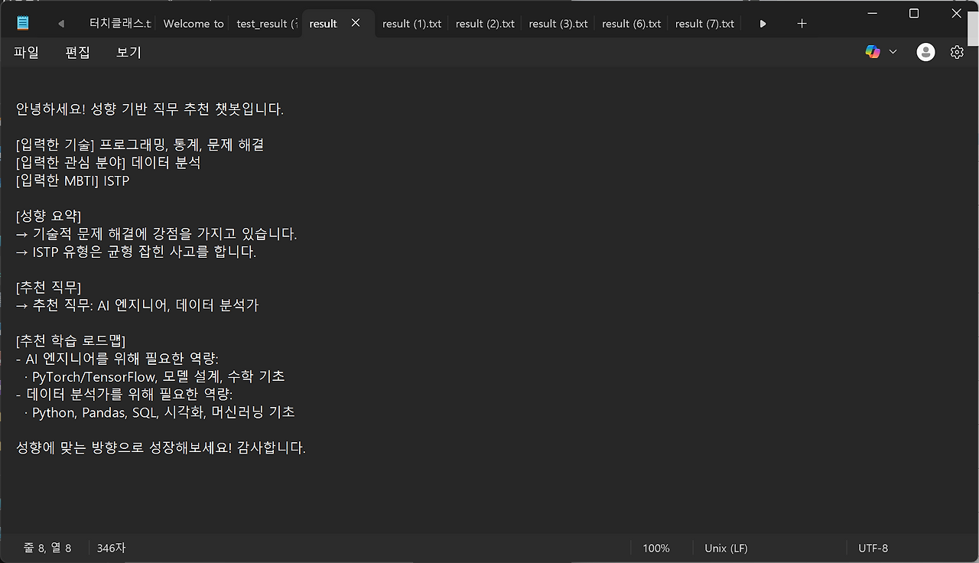Open Notepad settings with the gear icon
The image size is (979, 563).
tap(957, 51)
